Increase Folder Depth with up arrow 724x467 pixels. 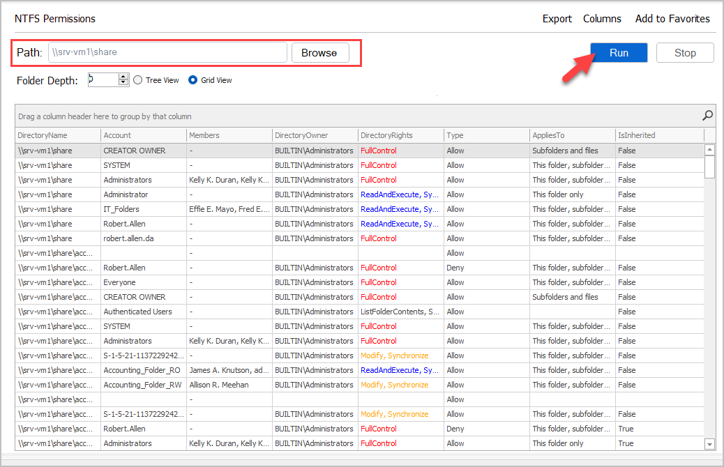(124, 77)
